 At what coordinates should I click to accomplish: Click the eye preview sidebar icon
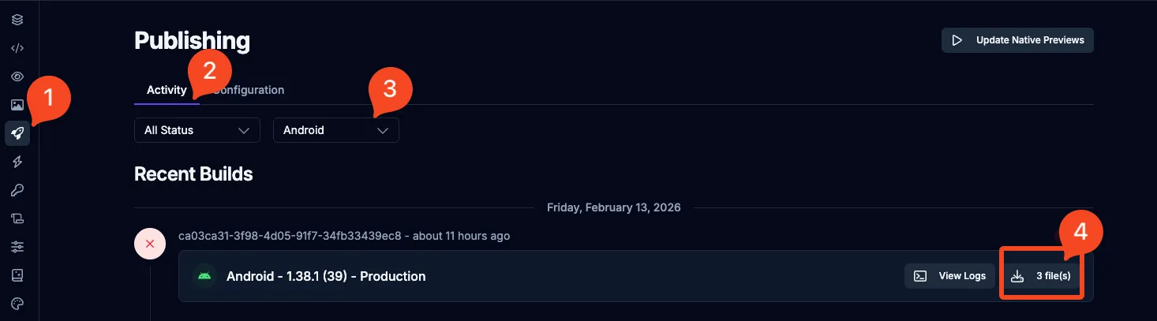tap(17, 77)
